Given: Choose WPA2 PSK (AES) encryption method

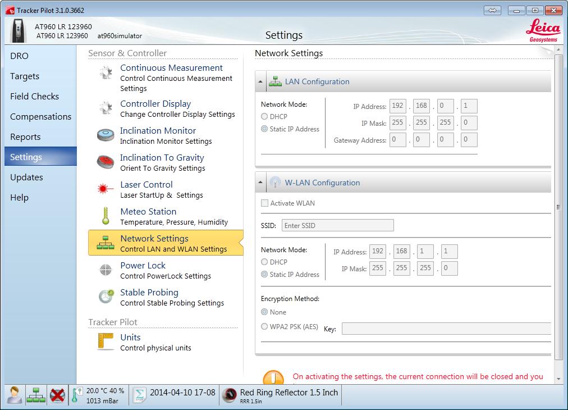Looking at the screenshot, I should [264, 326].
